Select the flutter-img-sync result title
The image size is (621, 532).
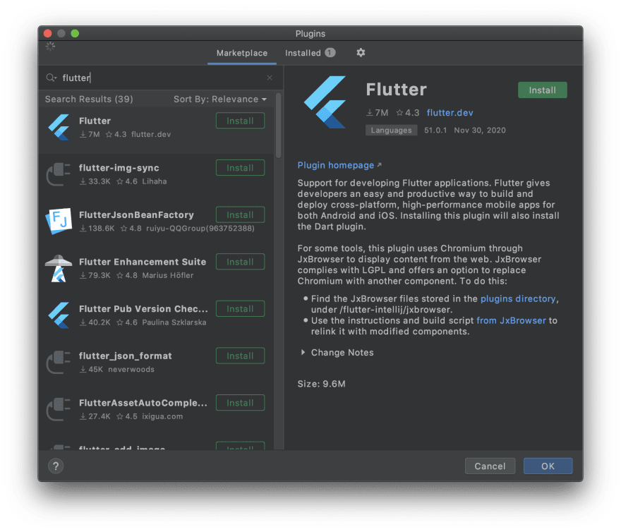click(x=119, y=168)
